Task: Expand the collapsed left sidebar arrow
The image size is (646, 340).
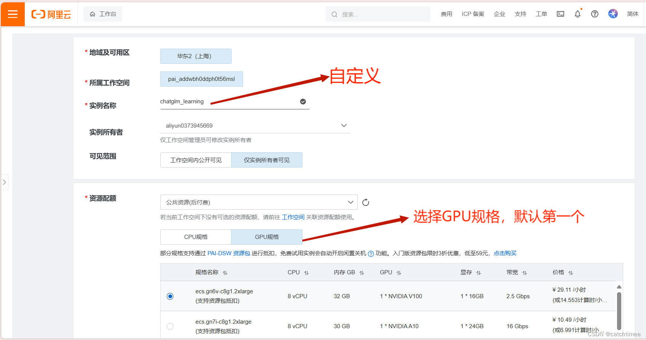Action: pos(4,182)
